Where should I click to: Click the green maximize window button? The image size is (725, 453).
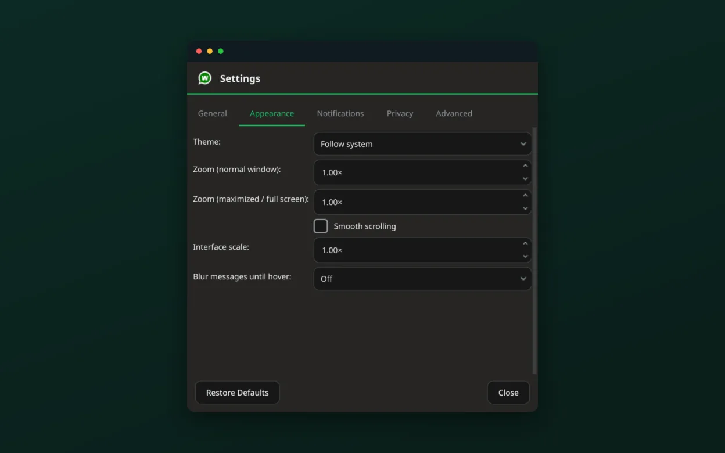pyautogui.click(x=221, y=51)
